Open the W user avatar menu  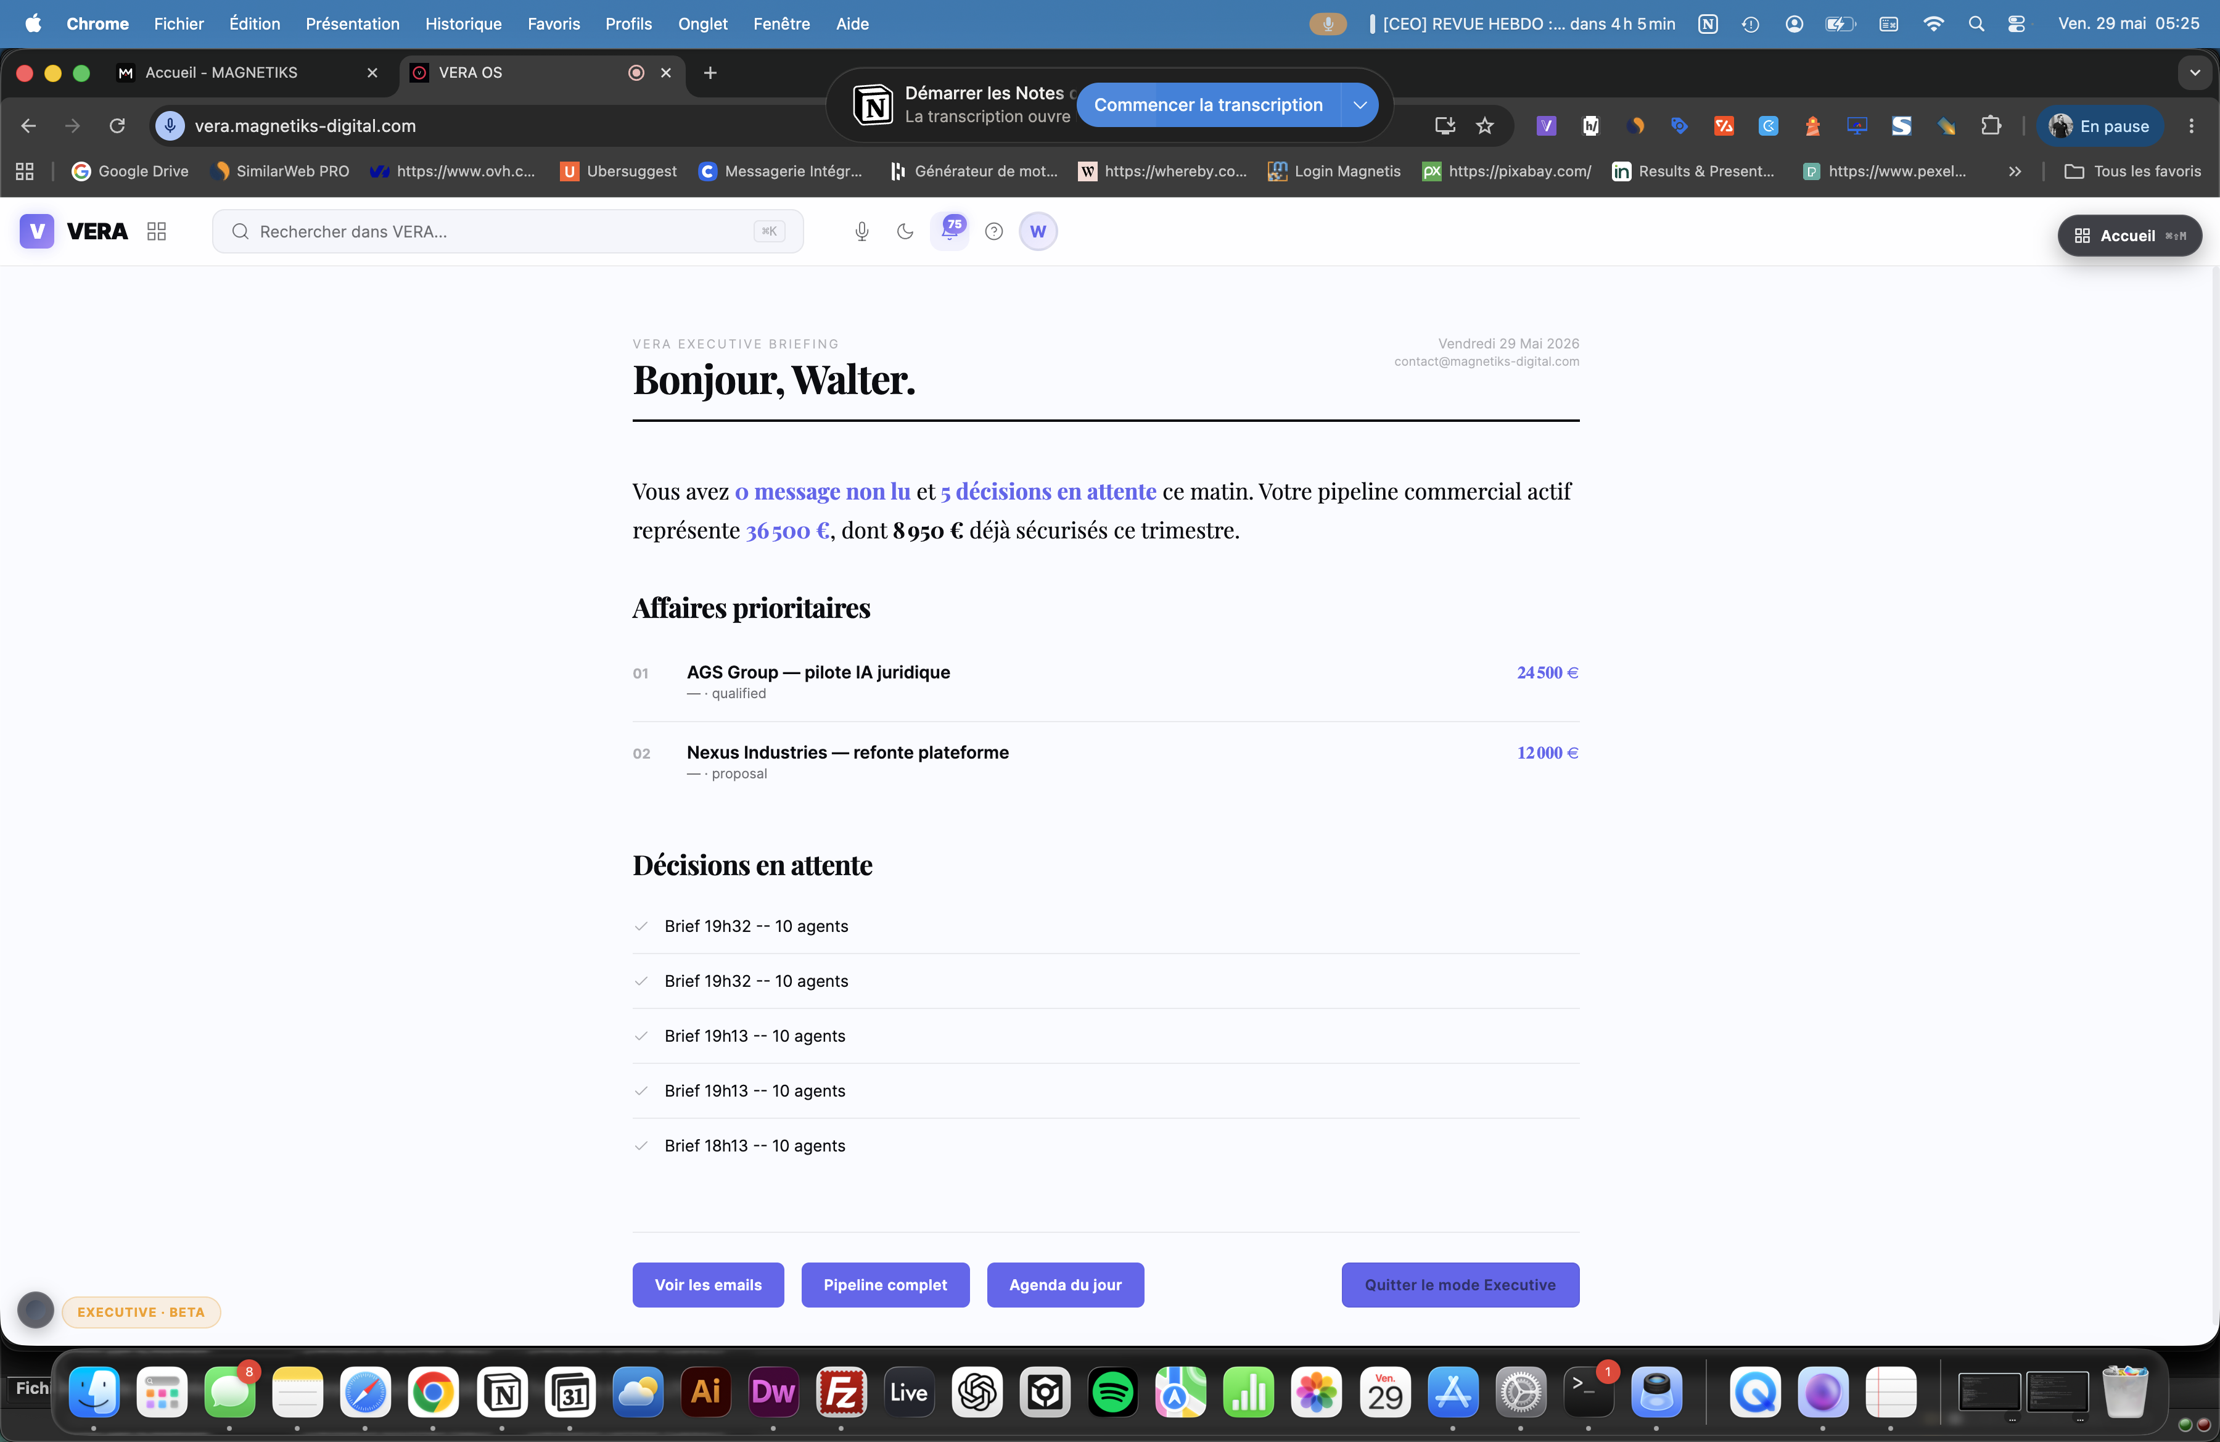[1038, 231]
